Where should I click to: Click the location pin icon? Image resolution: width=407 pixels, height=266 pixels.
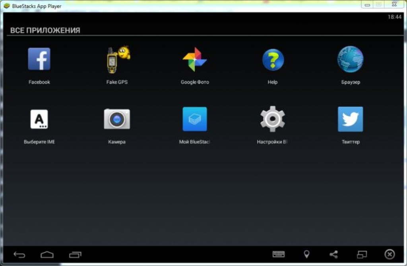tap(306, 254)
